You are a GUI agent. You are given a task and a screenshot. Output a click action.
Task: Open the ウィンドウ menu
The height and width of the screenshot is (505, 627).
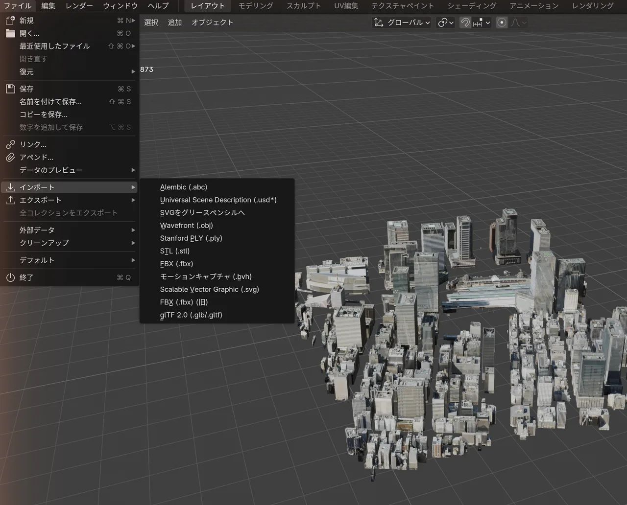(120, 6)
